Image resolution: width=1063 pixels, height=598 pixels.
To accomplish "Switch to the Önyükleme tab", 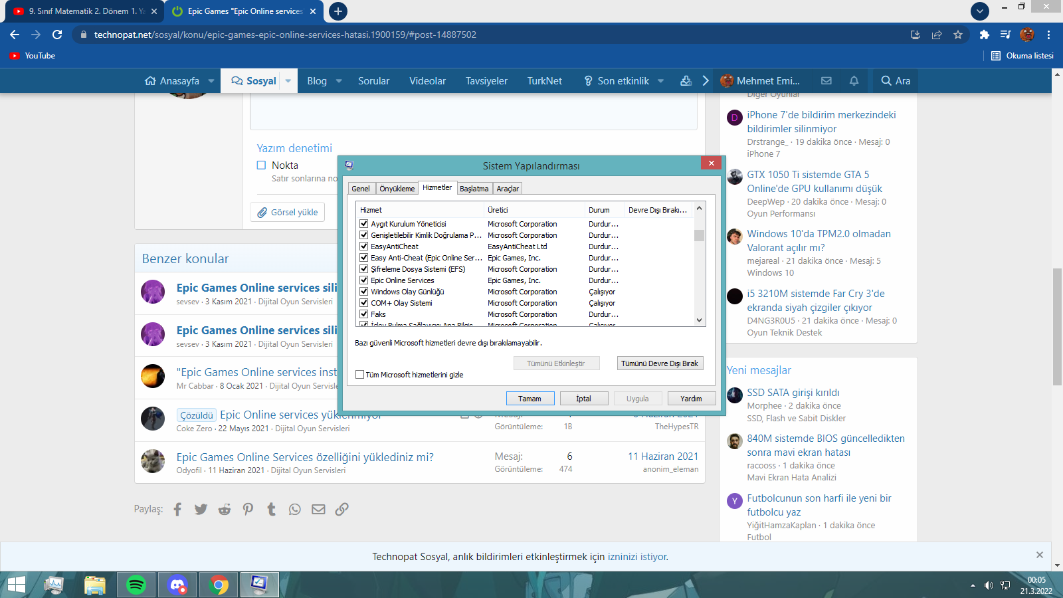I will click(397, 189).
